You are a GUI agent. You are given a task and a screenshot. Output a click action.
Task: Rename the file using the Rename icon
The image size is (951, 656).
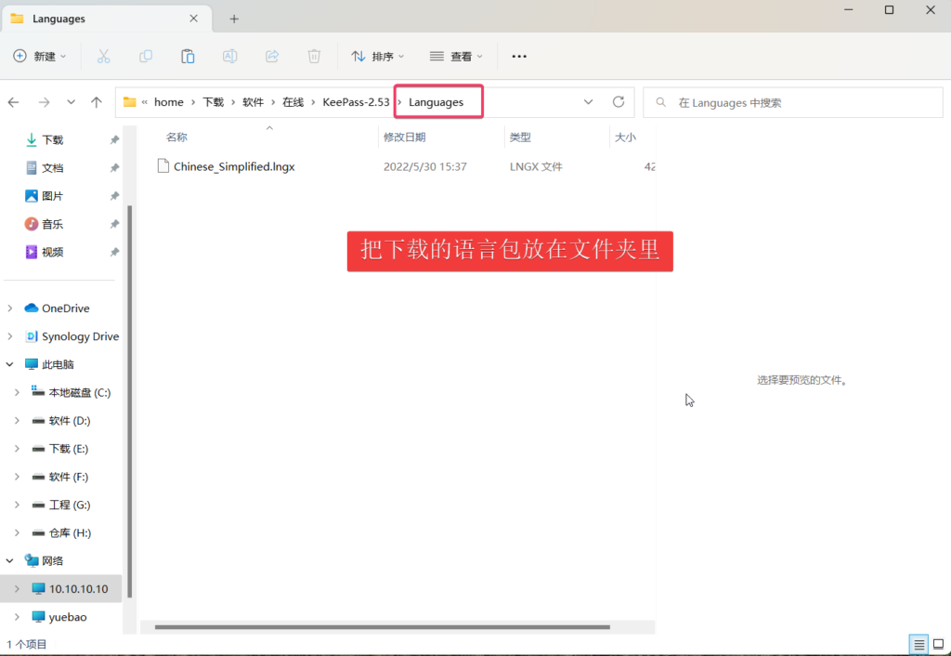point(229,56)
